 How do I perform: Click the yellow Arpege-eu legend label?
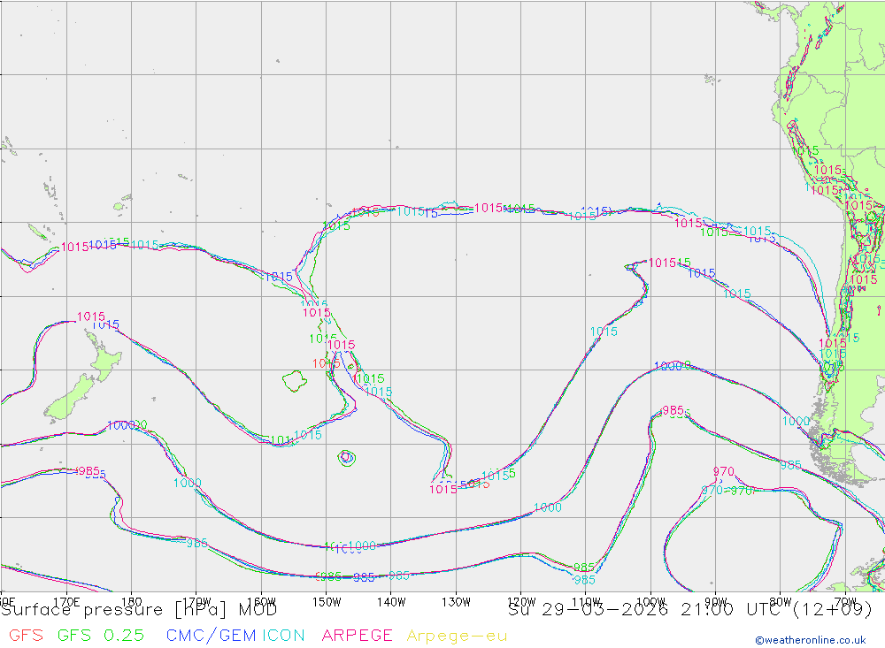click(x=457, y=636)
